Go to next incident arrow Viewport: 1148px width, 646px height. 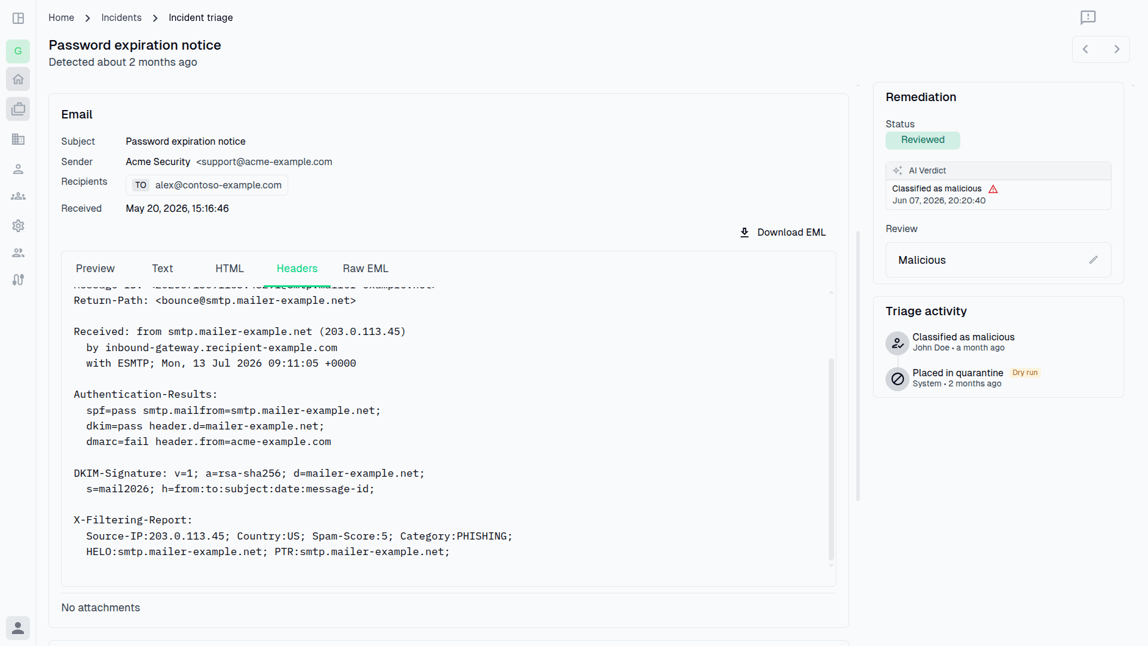(1116, 49)
